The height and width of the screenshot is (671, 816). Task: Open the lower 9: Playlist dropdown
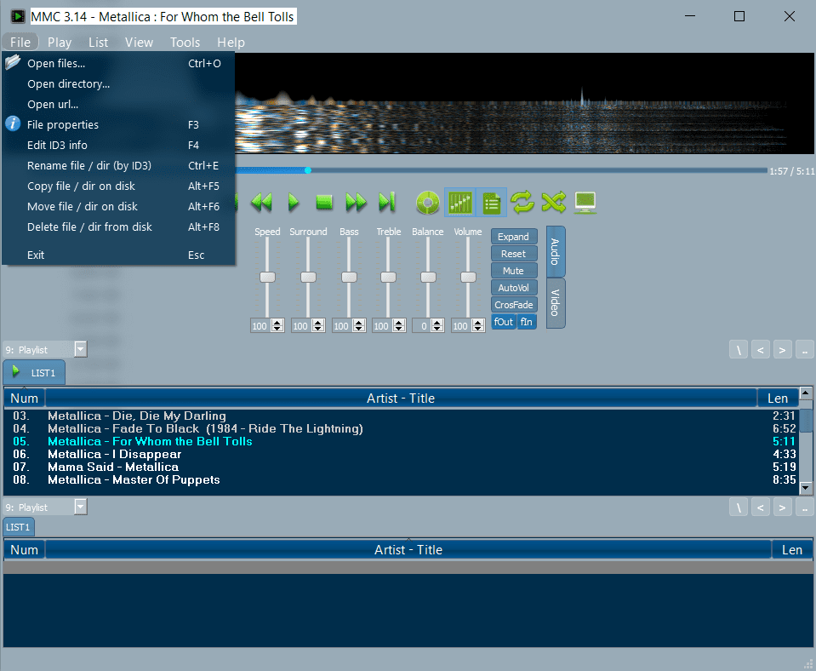point(81,507)
